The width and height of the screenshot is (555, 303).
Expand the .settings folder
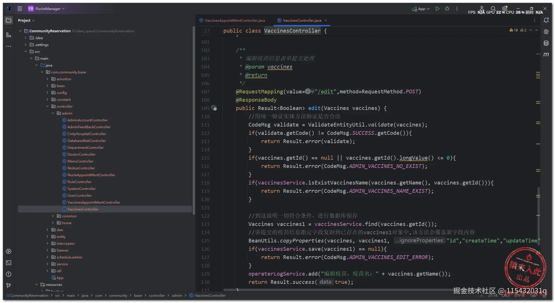coord(26,45)
